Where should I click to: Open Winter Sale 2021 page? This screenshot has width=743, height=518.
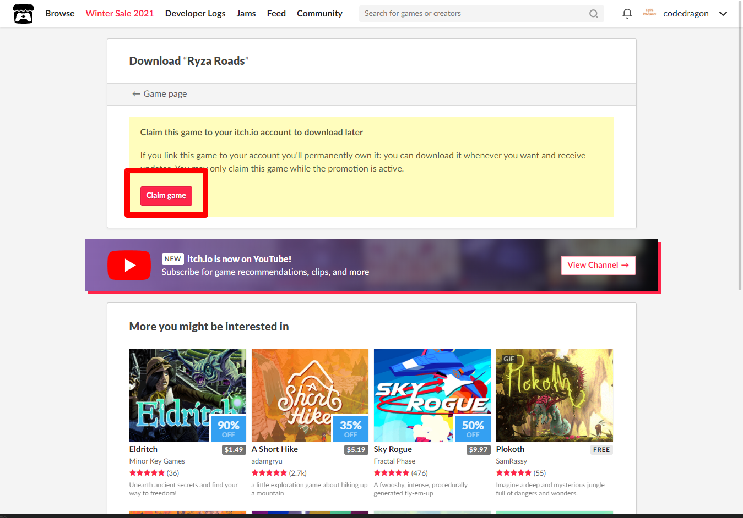click(x=120, y=13)
